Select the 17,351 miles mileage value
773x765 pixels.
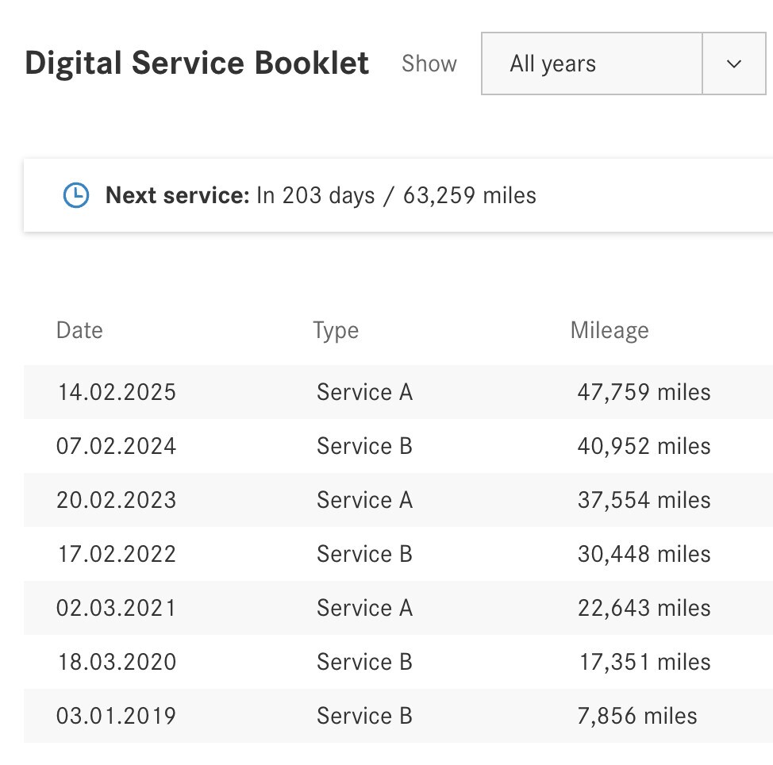[644, 662]
